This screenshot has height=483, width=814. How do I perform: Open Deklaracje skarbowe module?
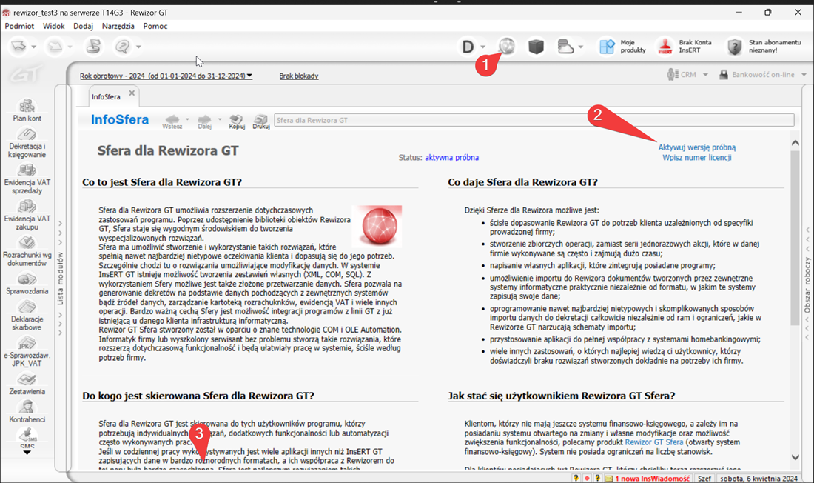point(27,316)
